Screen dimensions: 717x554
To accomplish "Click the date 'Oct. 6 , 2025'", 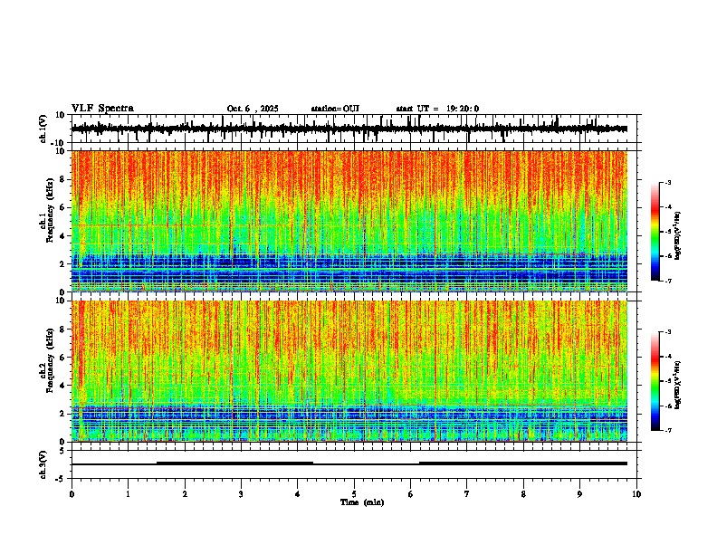I will tap(253, 109).
